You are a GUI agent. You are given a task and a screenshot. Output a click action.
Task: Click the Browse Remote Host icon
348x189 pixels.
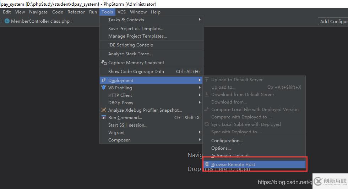pos(207,164)
